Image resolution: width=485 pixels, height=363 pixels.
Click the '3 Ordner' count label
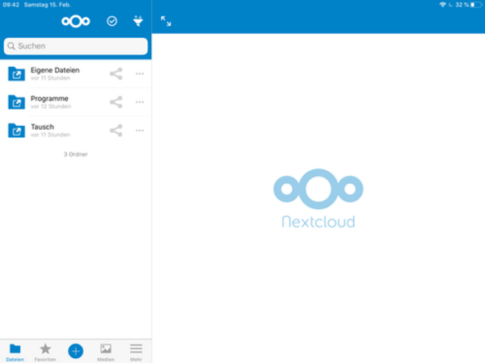(x=76, y=154)
